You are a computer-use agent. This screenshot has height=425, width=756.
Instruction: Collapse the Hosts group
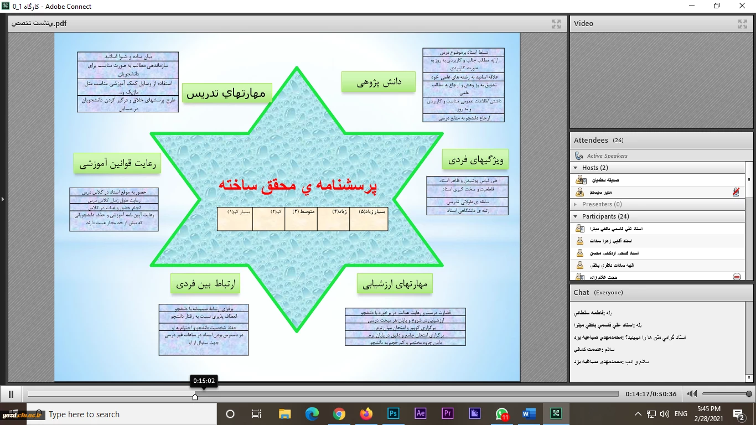click(576, 168)
